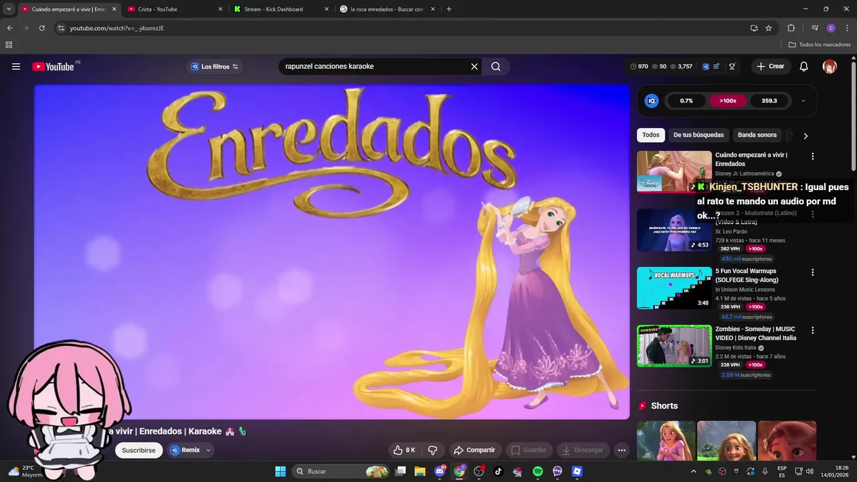Open Todos los marcadores bookmarks folder
Screen dimensions: 857x482
coord(820,45)
